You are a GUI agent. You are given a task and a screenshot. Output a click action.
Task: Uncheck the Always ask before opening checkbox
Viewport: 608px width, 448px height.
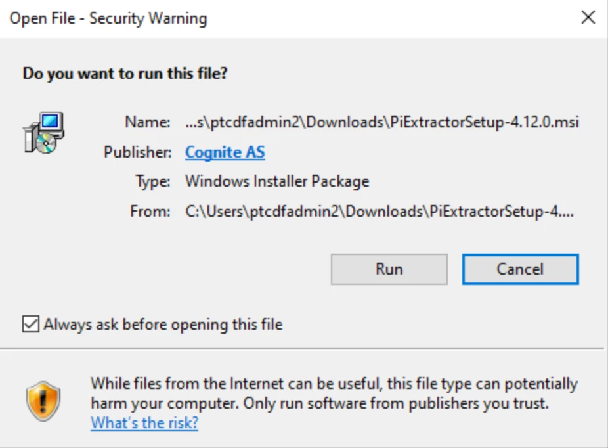pyautogui.click(x=30, y=324)
